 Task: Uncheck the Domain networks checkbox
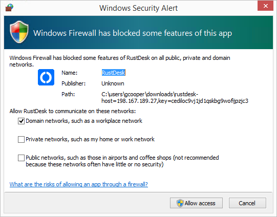point(21,121)
